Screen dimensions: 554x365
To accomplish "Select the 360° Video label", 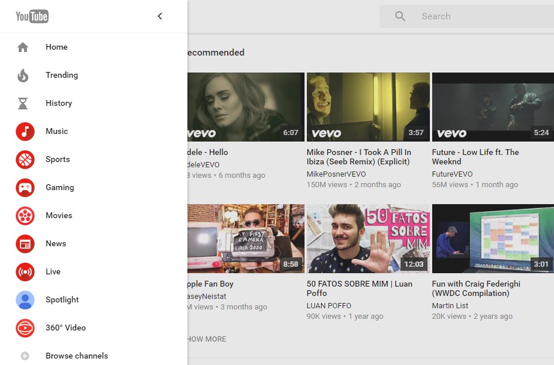I will 66,328.
